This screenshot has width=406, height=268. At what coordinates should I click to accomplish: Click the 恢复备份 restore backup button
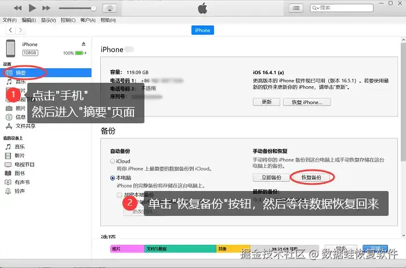point(311,178)
